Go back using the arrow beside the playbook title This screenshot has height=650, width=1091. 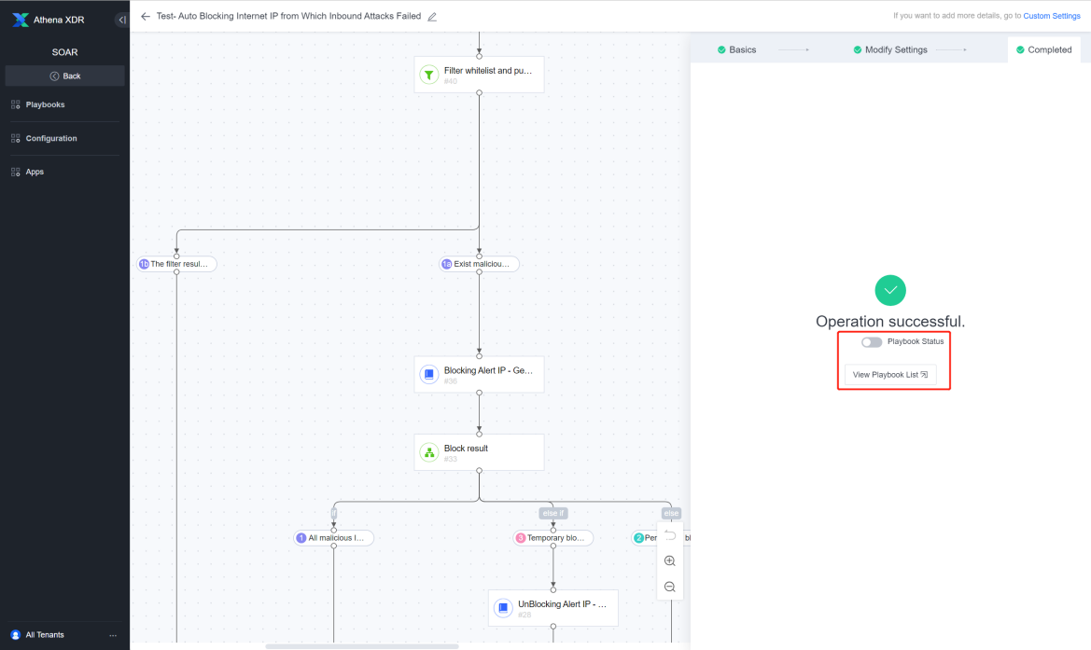[145, 16]
